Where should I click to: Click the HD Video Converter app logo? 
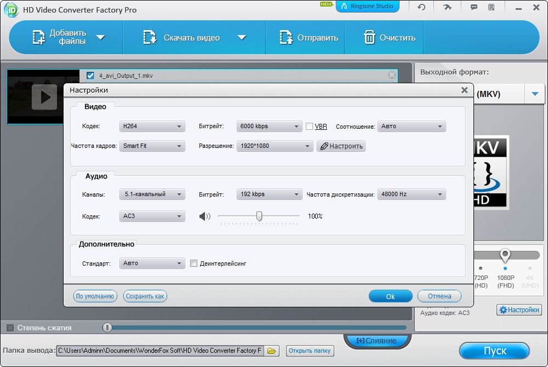point(11,9)
